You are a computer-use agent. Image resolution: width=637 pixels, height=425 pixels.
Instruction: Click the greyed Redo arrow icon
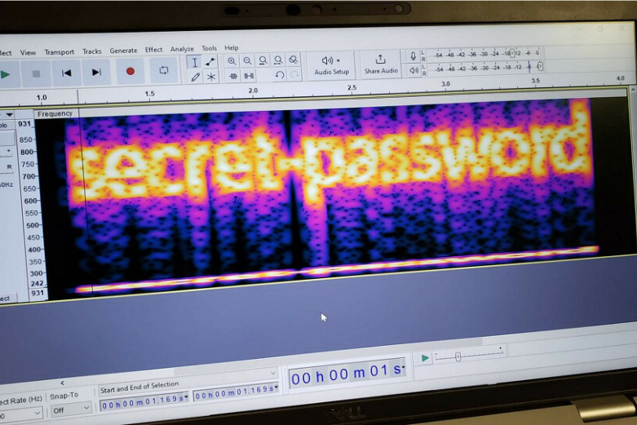[294, 74]
